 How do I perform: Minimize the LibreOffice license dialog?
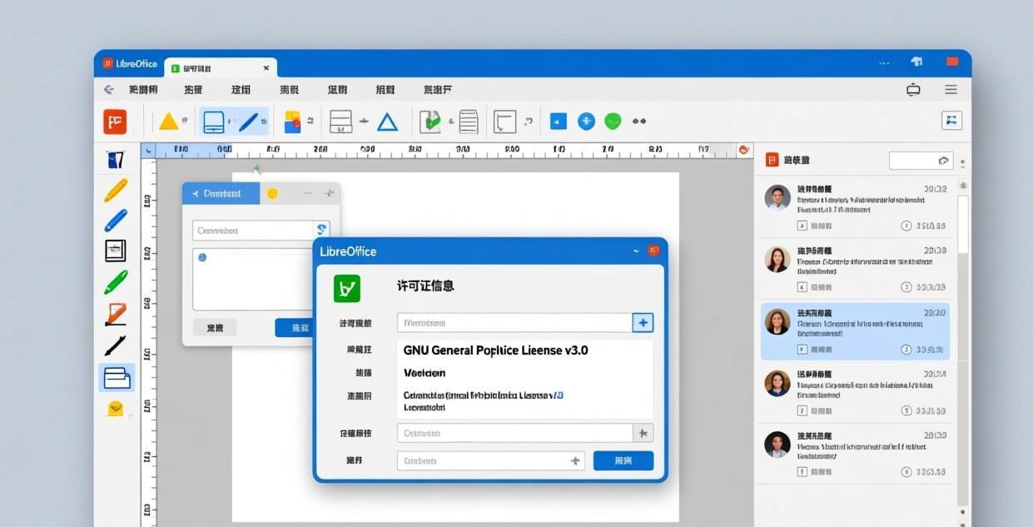pos(637,251)
